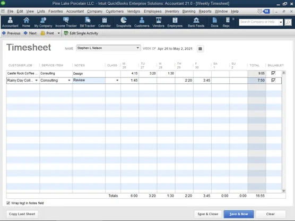Open the Help menu
The image size is (295, 221).
tap(235, 12)
